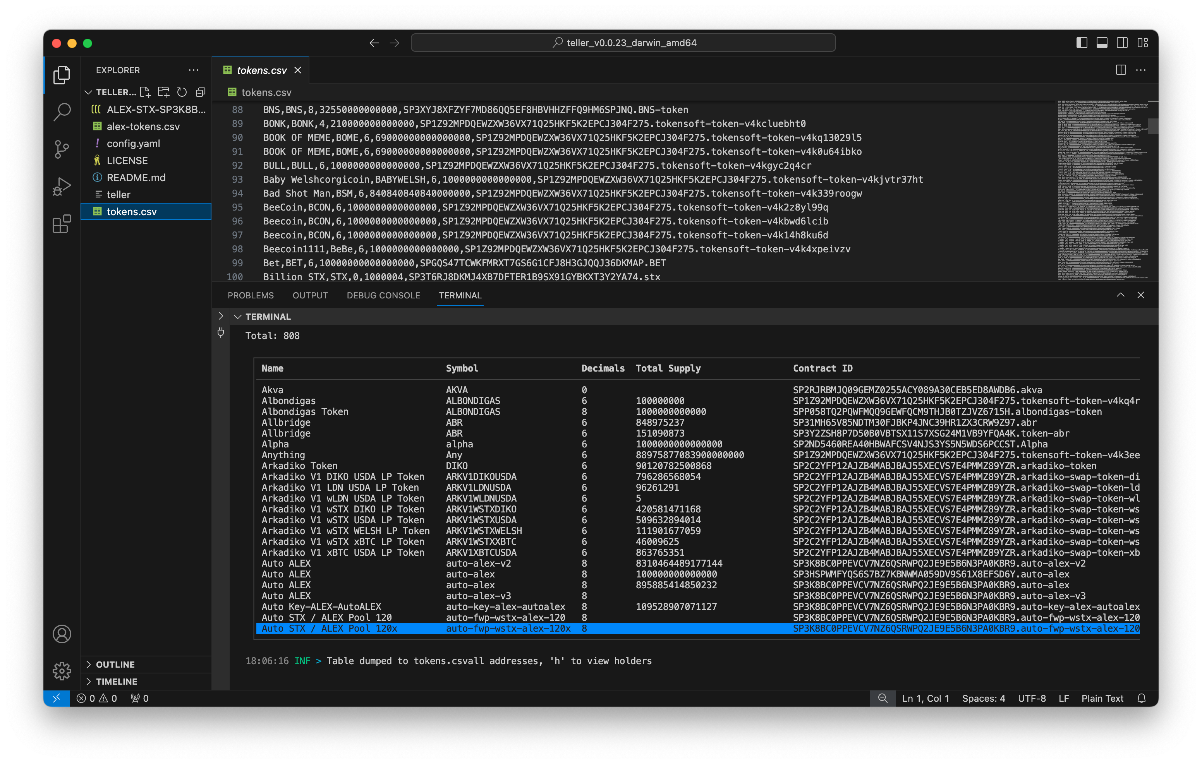Switch to the OUTPUT tab
1202x764 pixels.
(x=310, y=295)
